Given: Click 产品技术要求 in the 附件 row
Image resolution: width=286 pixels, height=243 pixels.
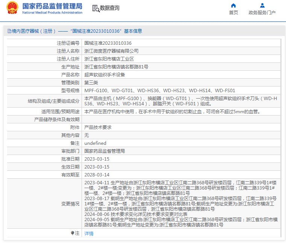Looking at the screenshot, I should point(98,128).
